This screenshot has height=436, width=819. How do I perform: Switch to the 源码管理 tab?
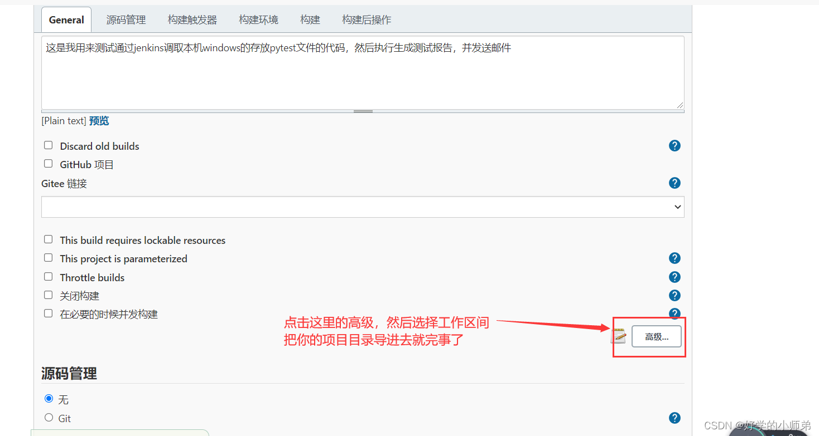[126, 20]
